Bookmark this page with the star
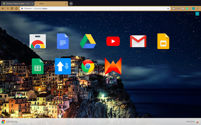Viewport: 201px width, 125px height. [x=168, y=8]
